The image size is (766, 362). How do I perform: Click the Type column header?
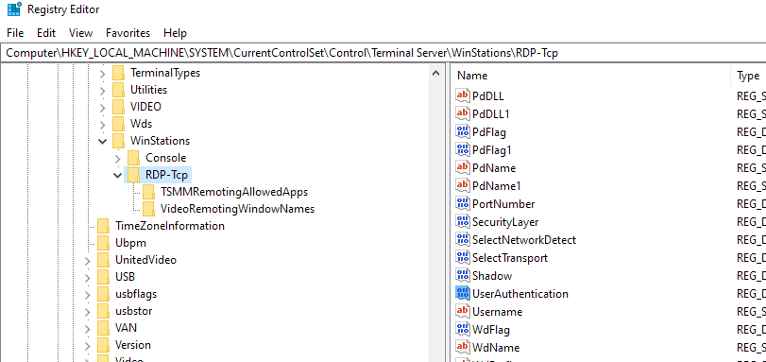pyautogui.click(x=749, y=76)
